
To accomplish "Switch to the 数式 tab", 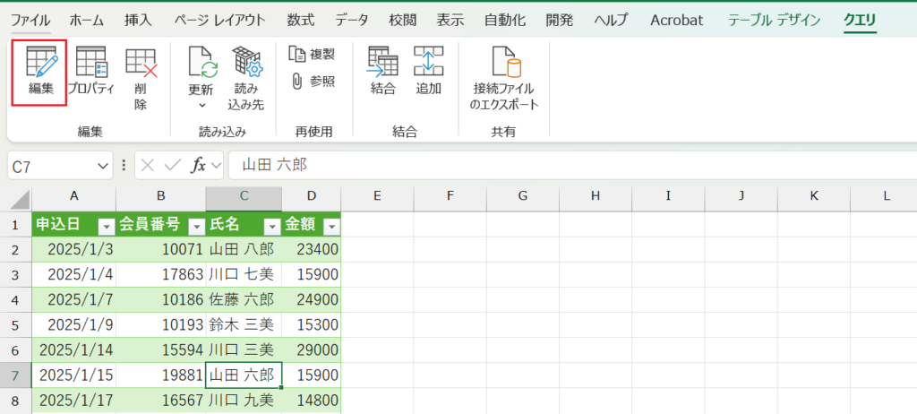I will coord(301,21).
